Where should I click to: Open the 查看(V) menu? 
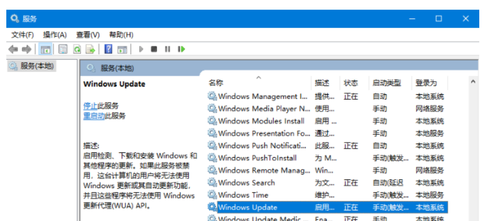[88, 35]
